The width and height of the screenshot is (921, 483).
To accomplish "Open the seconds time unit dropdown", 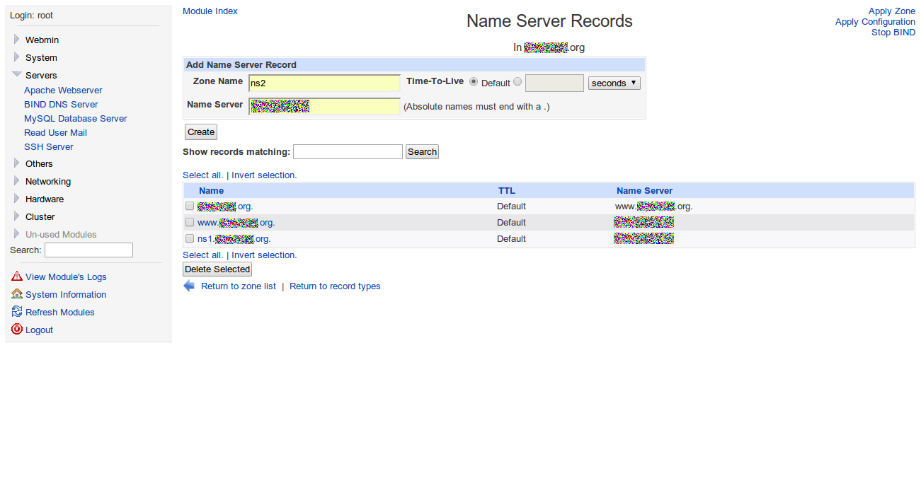I will [614, 83].
